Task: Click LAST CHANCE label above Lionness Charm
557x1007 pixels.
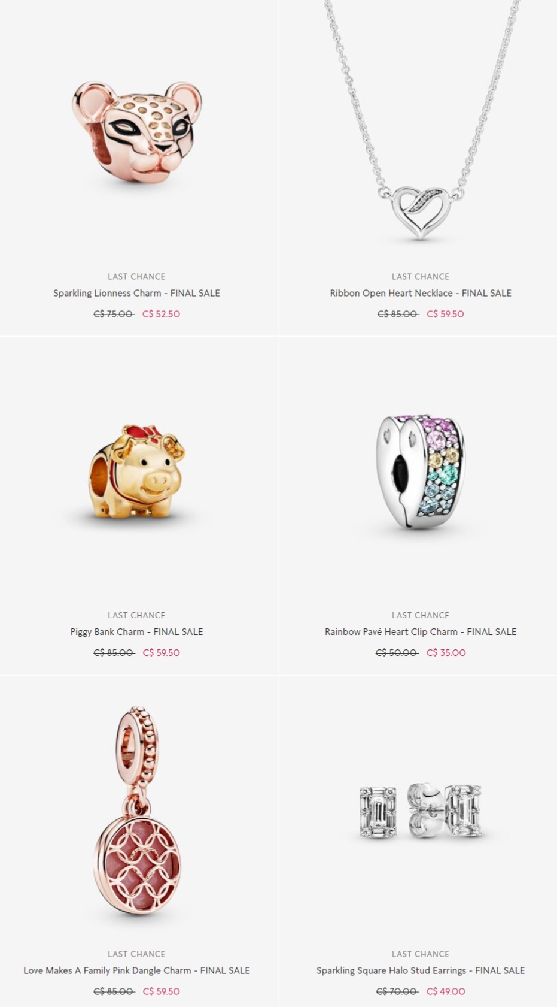Action: 136,276
